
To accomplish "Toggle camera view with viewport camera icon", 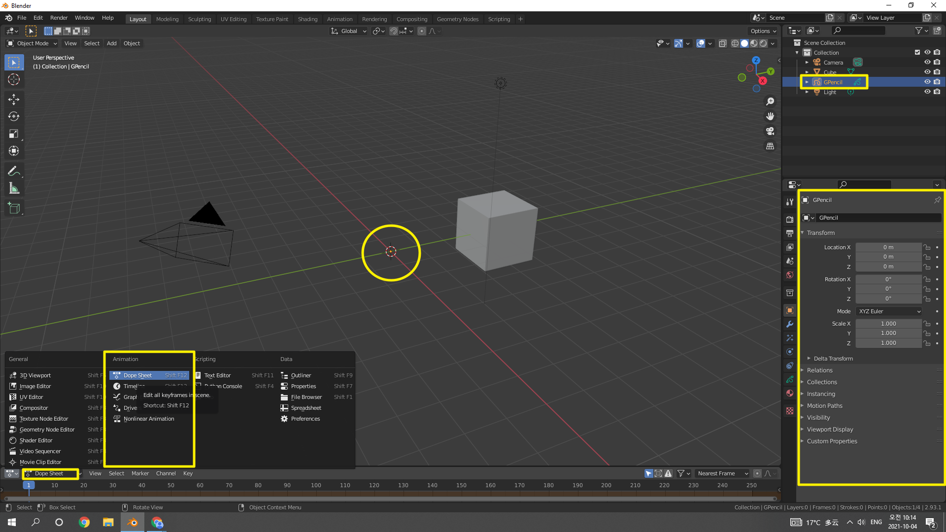I will coord(770,131).
